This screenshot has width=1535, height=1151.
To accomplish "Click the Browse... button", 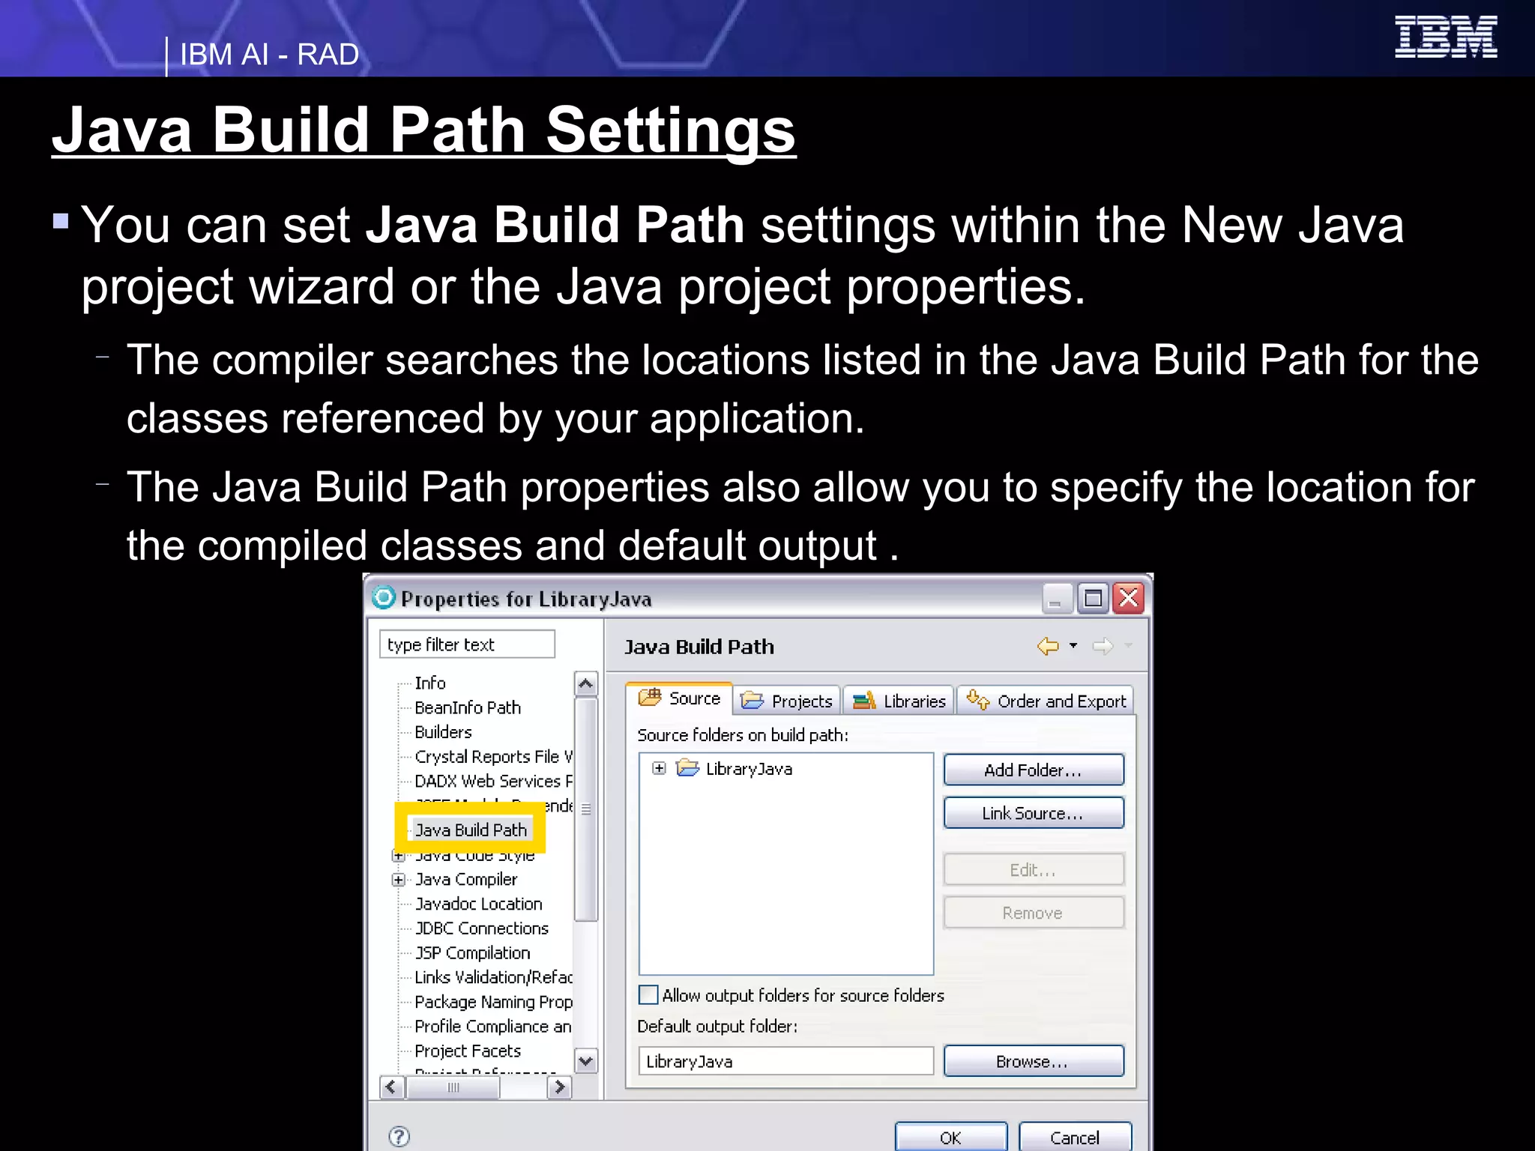I will point(1034,1061).
